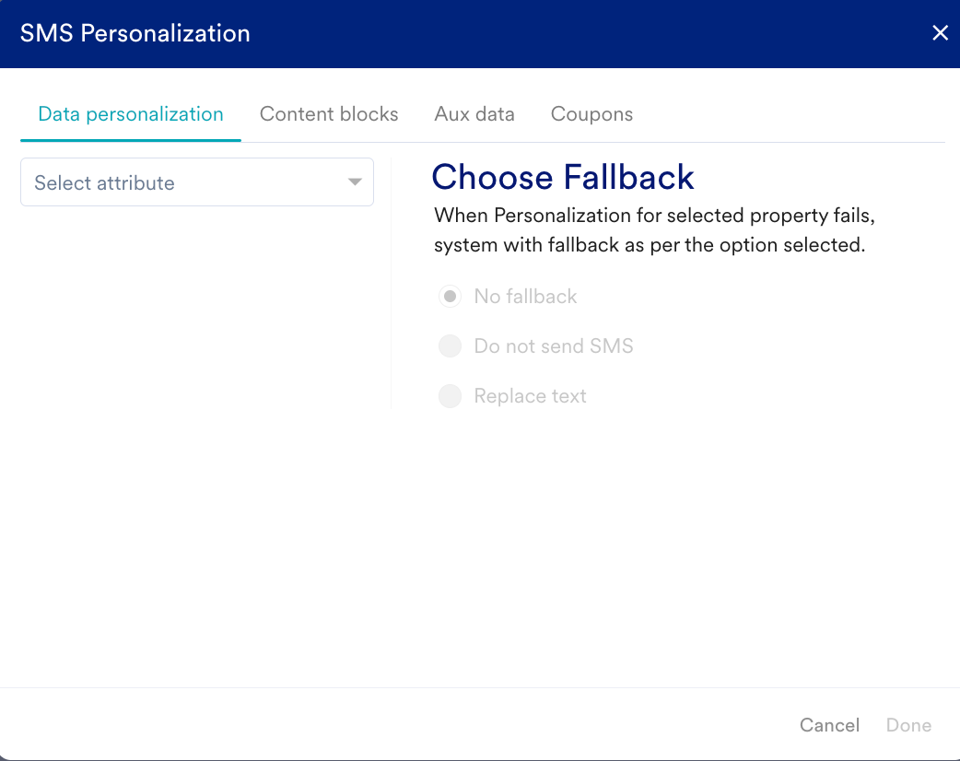The width and height of the screenshot is (960, 761).
Task: Click the "Do not send SMS" label text
Action: click(x=554, y=346)
